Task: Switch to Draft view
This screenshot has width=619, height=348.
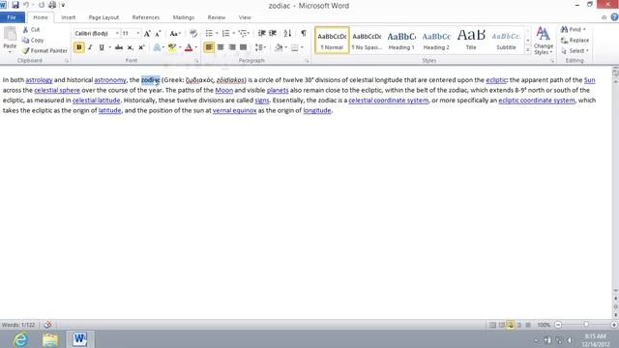Action: [x=528, y=325]
